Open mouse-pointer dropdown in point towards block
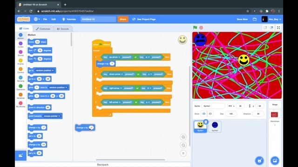Image resolution: width=298 pixels, height=167 pixels. pyautogui.click(x=52, y=116)
